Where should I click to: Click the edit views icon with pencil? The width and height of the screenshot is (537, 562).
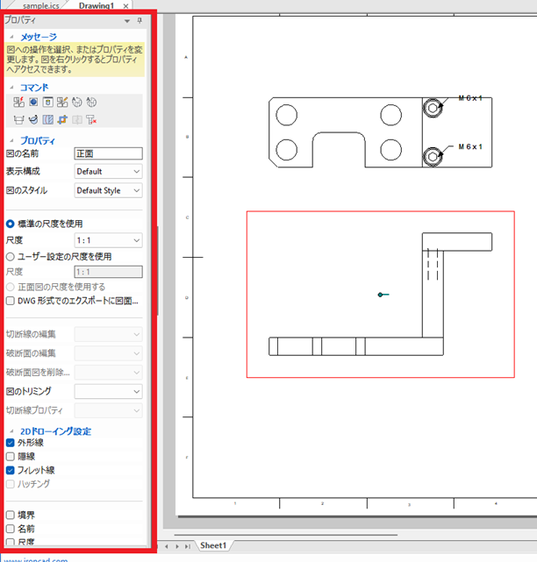pos(62,103)
